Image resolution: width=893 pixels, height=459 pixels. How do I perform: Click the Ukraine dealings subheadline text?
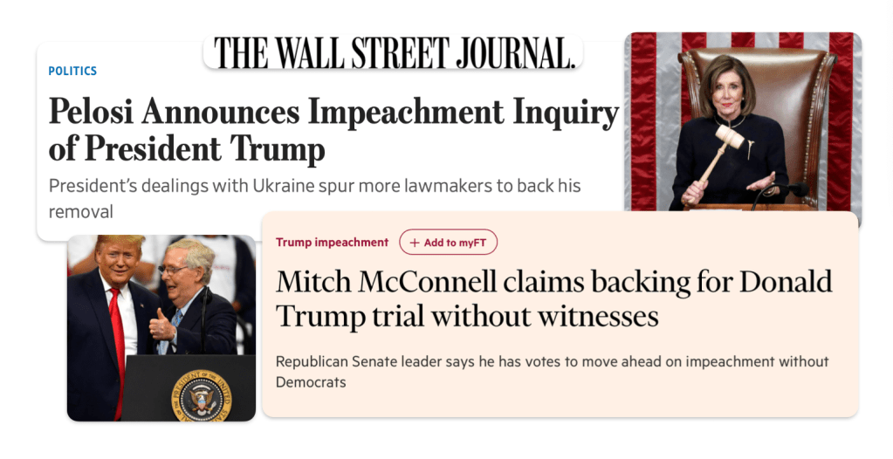point(314,198)
